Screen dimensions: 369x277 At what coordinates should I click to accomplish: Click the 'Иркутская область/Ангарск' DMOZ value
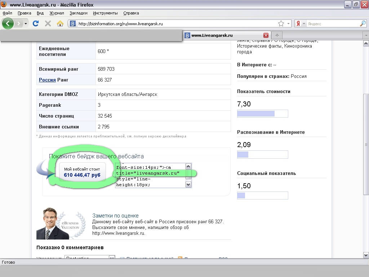[x=128, y=94]
